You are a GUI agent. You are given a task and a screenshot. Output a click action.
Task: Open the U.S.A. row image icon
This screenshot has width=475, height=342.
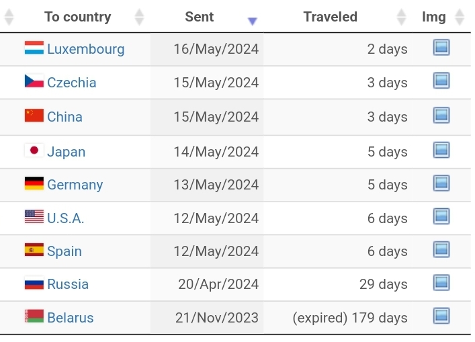point(441,216)
